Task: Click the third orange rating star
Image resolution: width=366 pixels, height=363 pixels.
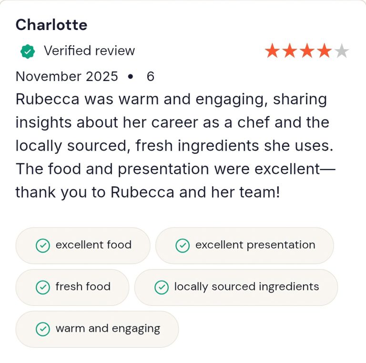Action: (307, 51)
